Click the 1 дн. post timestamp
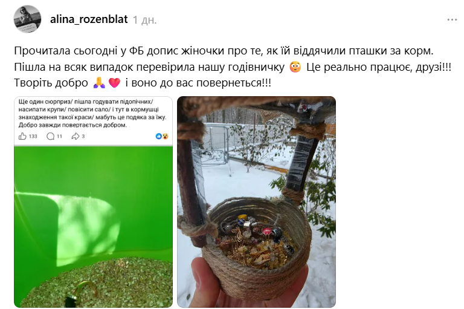Viewport: 464px width, 309px height. [145, 20]
